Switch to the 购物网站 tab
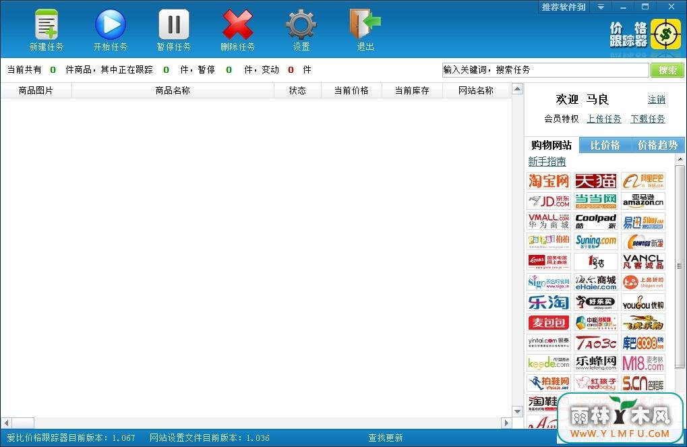Image resolution: width=687 pixels, height=447 pixels. tap(551, 145)
